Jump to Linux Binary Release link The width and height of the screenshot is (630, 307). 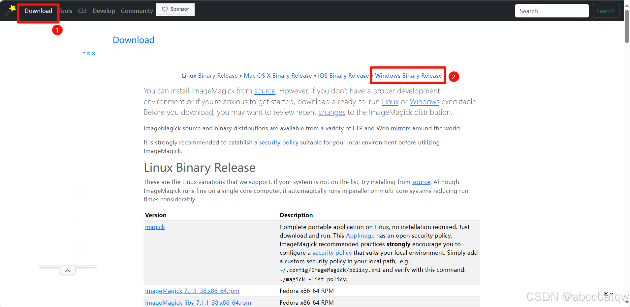210,76
